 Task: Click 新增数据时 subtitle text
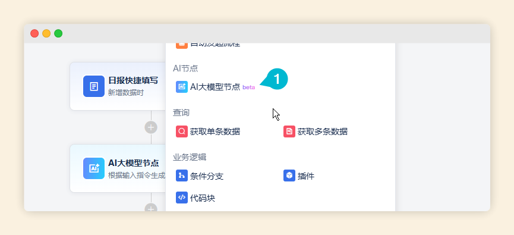pos(126,93)
